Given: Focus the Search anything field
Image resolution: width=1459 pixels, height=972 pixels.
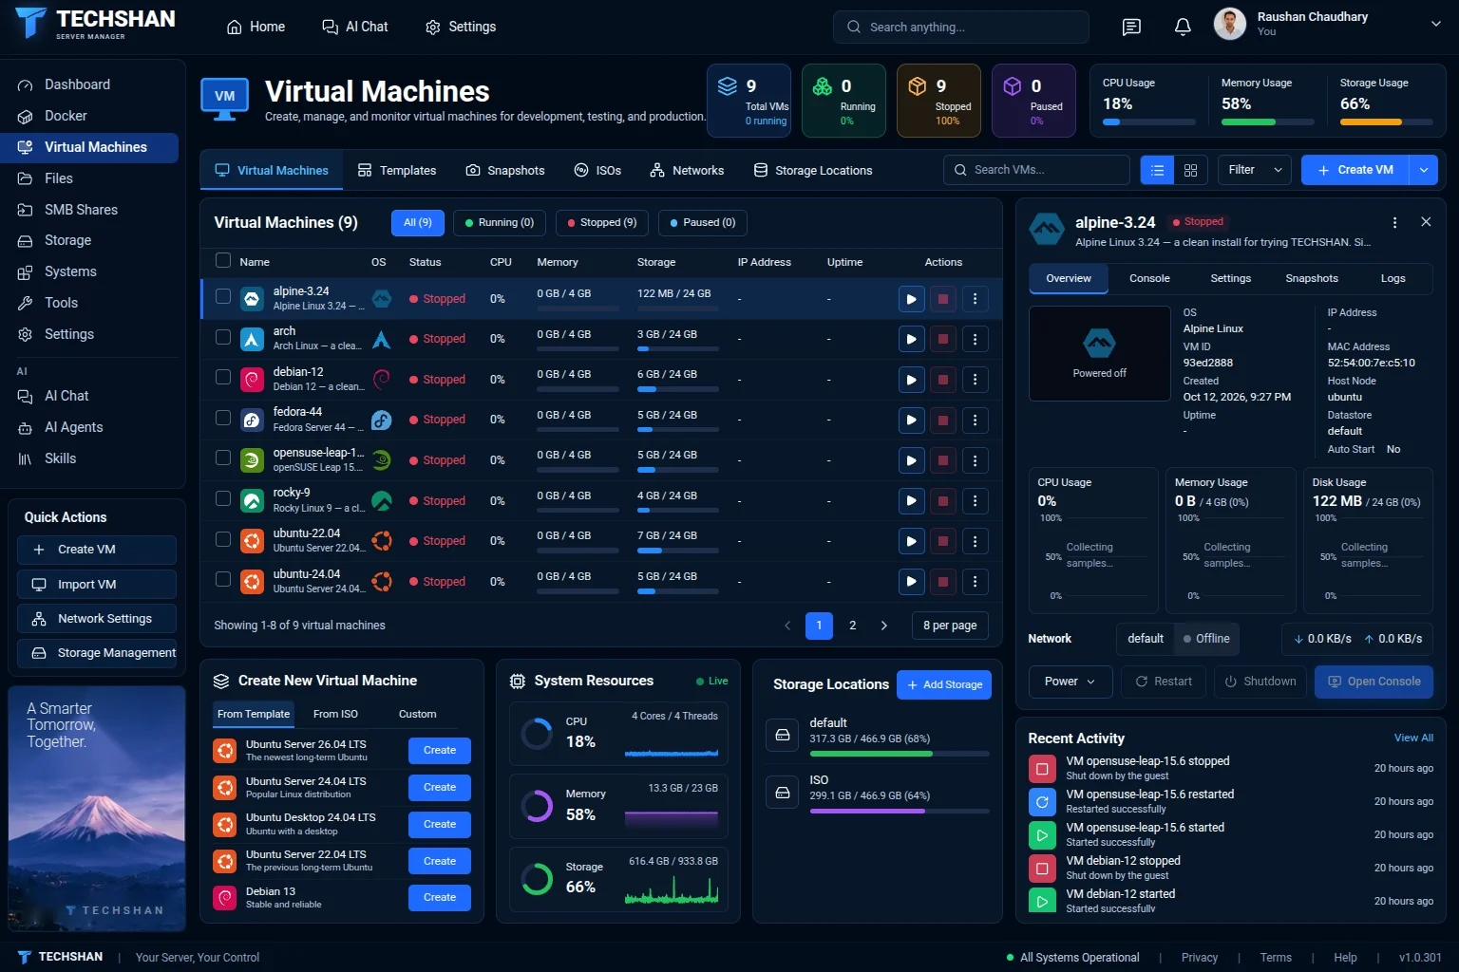Looking at the screenshot, I should pyautogui.click(x=961, y=27).
